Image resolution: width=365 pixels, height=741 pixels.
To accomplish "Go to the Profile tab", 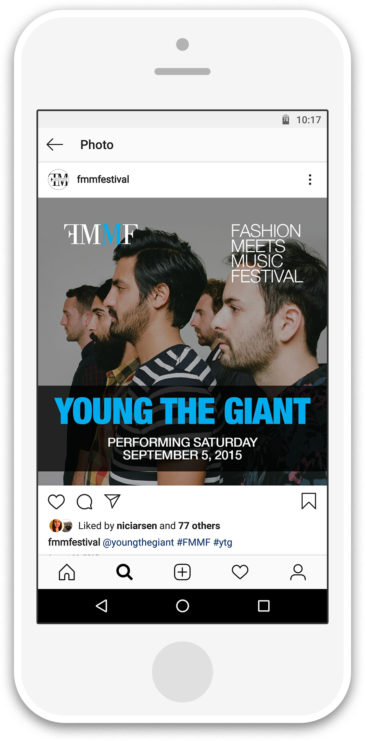I will (298, 572).
